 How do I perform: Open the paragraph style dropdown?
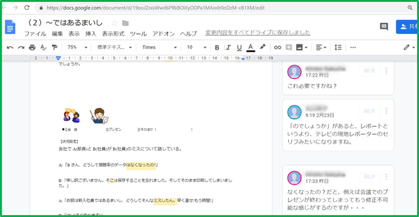tap(114, 47)
